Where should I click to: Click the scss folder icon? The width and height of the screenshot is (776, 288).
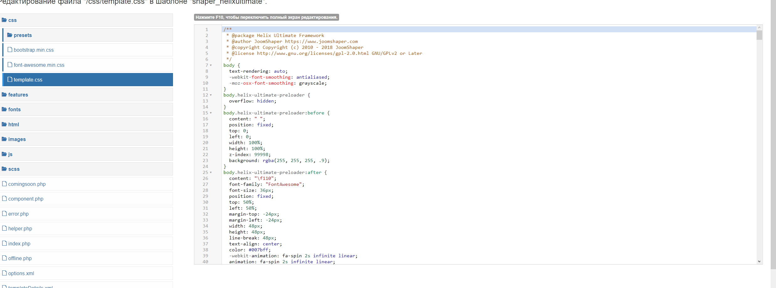(4, 169)
